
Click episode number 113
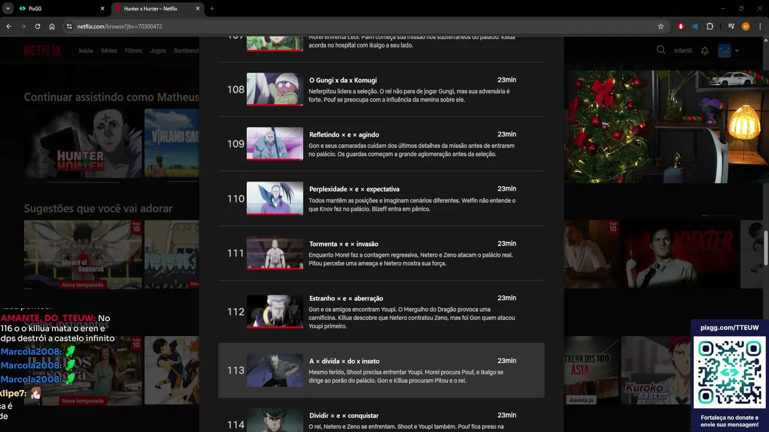tap(236, 370)
